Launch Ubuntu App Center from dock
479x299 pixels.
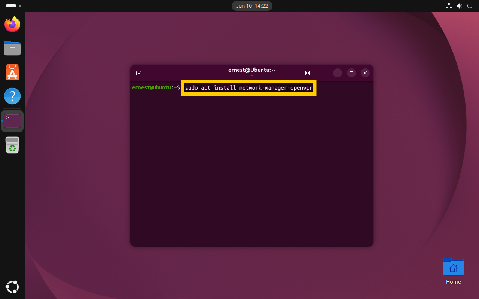click(x=12, y=72)
